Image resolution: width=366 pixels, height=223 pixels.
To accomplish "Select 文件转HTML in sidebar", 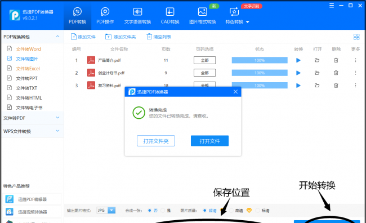I will [x=29, y=98].
